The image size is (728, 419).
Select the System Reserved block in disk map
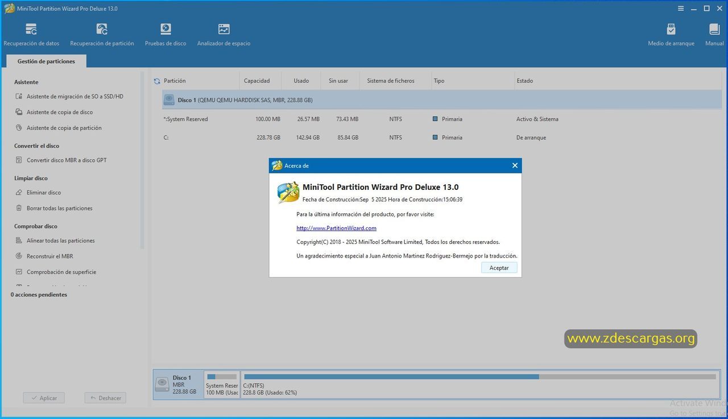point(222,385)
